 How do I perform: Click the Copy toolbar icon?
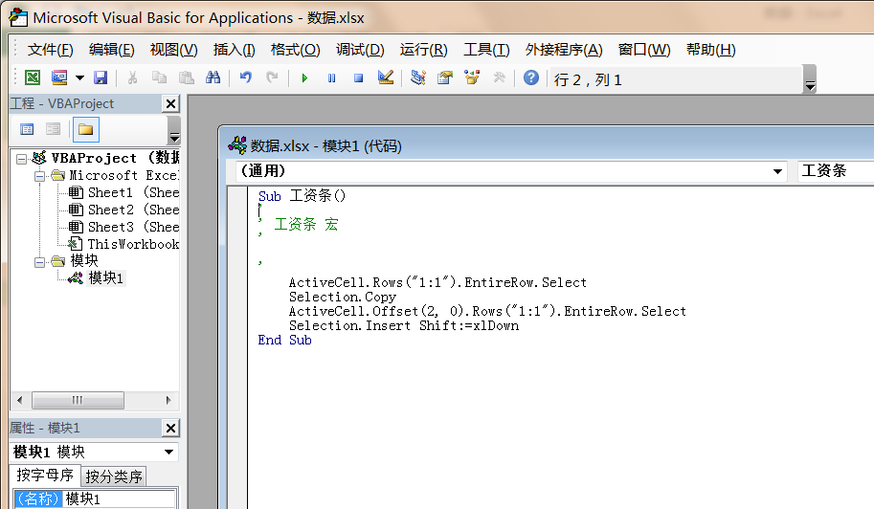click(159, 77)
